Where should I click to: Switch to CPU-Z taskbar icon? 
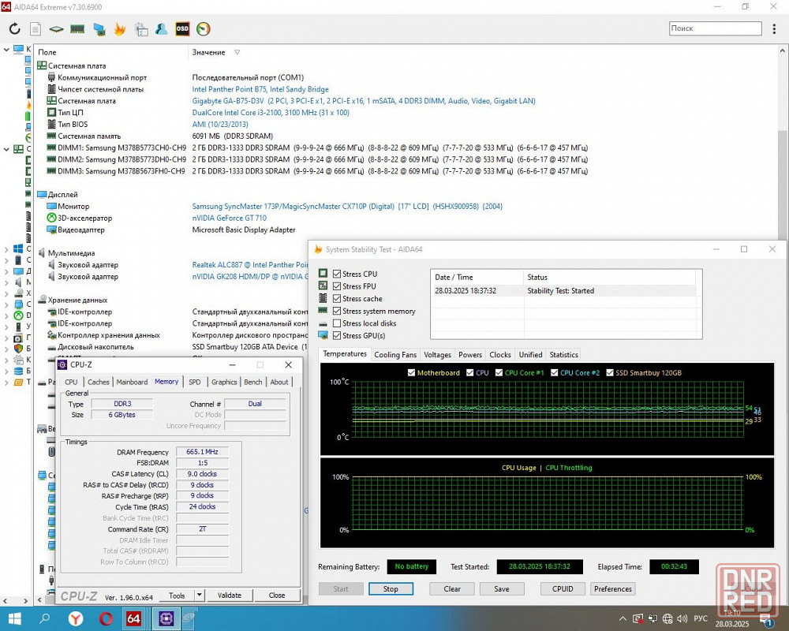point(166,618)
